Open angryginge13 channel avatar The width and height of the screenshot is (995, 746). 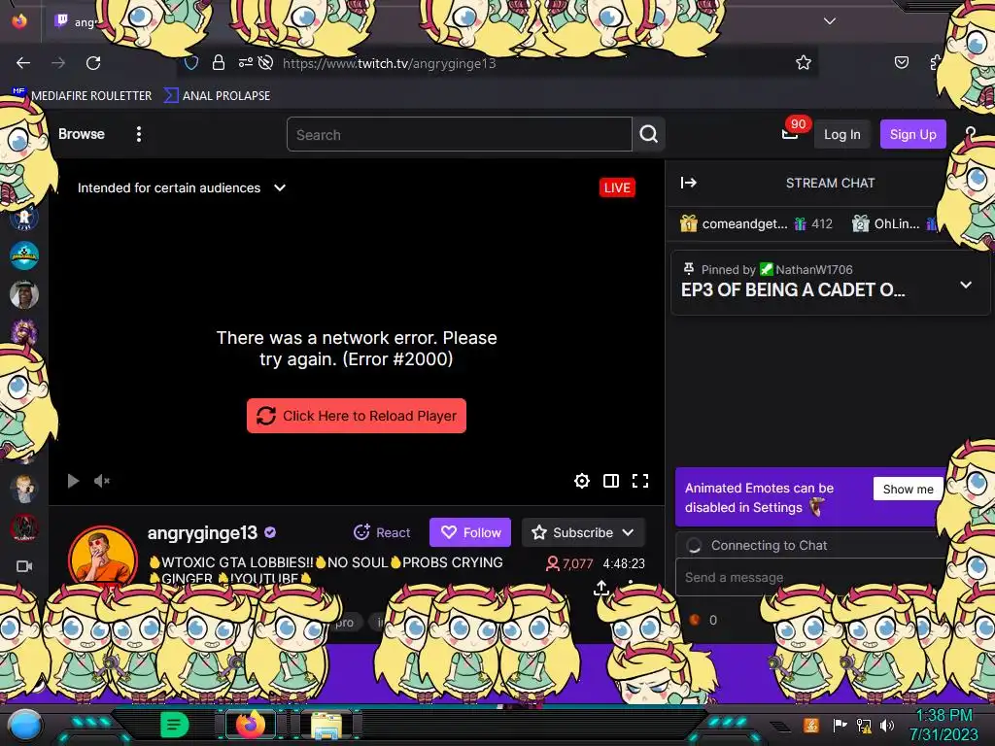pyautogui.click(x=103, y=559)
